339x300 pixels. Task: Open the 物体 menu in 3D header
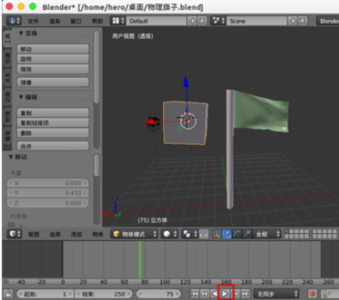point(98,234)
